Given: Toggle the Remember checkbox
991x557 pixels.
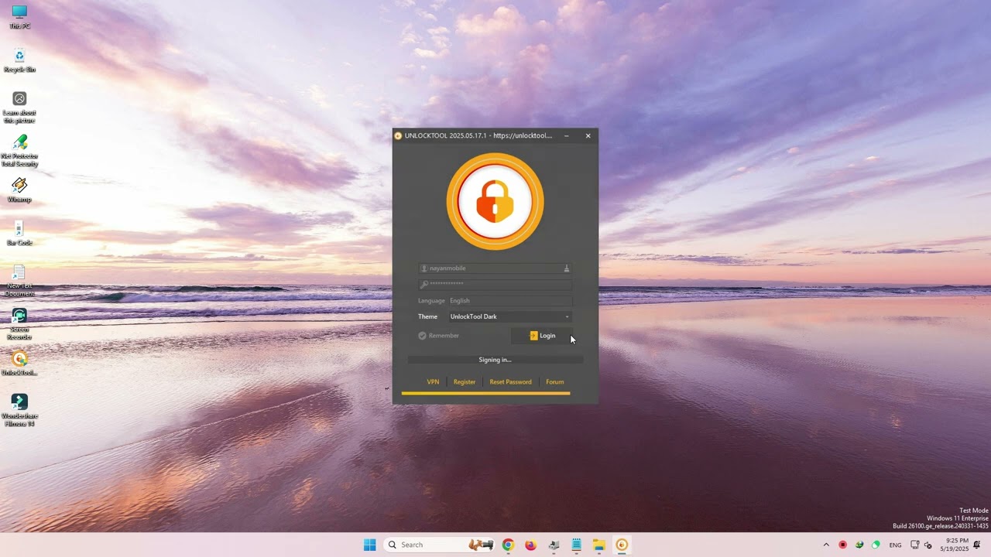Looking at the screenshot, I should point(439,336).
